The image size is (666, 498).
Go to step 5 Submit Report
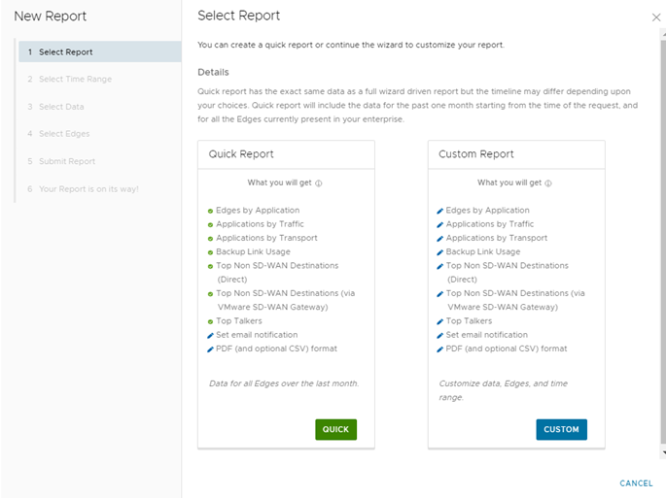(67, 161)
